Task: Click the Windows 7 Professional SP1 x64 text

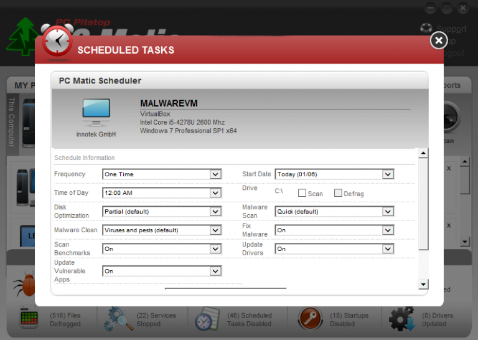Action: 189,131
